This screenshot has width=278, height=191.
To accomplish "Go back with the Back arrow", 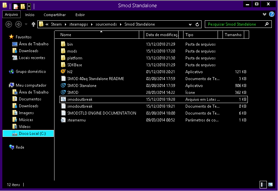I will click(9, 24).
